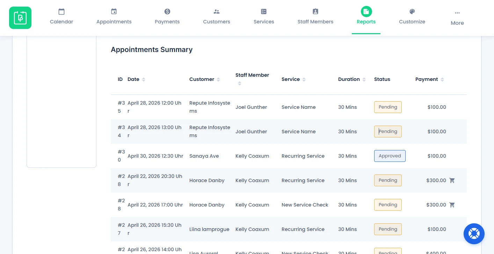Go to the Payments tab
The height and width of the screenshot is (254, 494).
(x=167, y=17)
